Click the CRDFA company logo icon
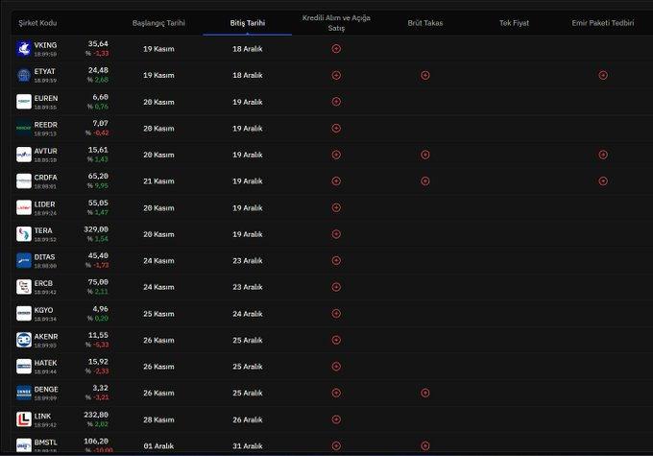 (24, 181)
